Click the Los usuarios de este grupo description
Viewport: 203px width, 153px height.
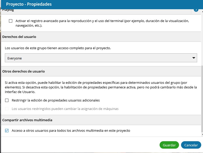point(58,48)
